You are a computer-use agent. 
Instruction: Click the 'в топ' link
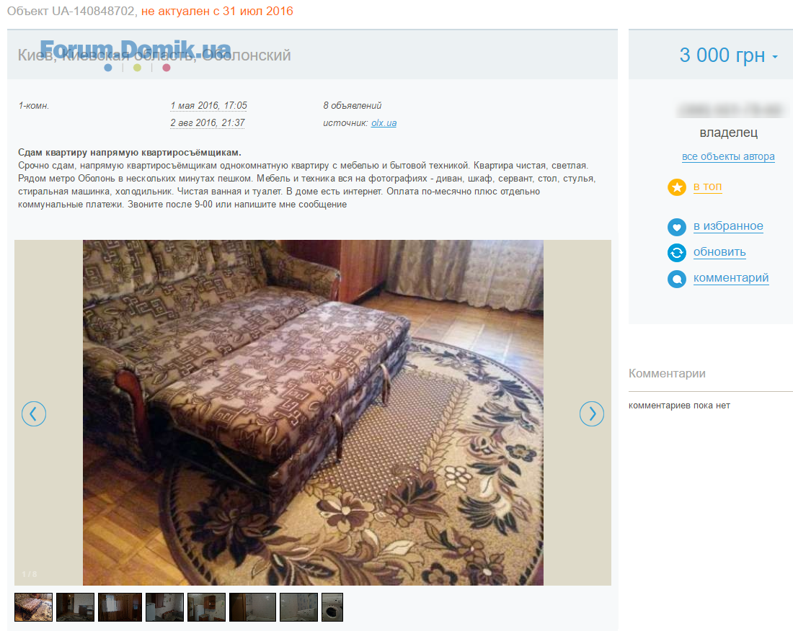click(x=707, y=187)
